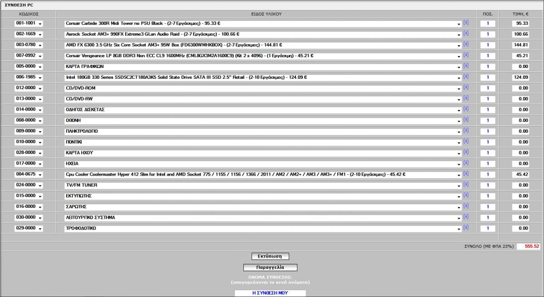544x297 pixels.
Task: Expand the 003-0780 code selector
Action: coord(29,45)
